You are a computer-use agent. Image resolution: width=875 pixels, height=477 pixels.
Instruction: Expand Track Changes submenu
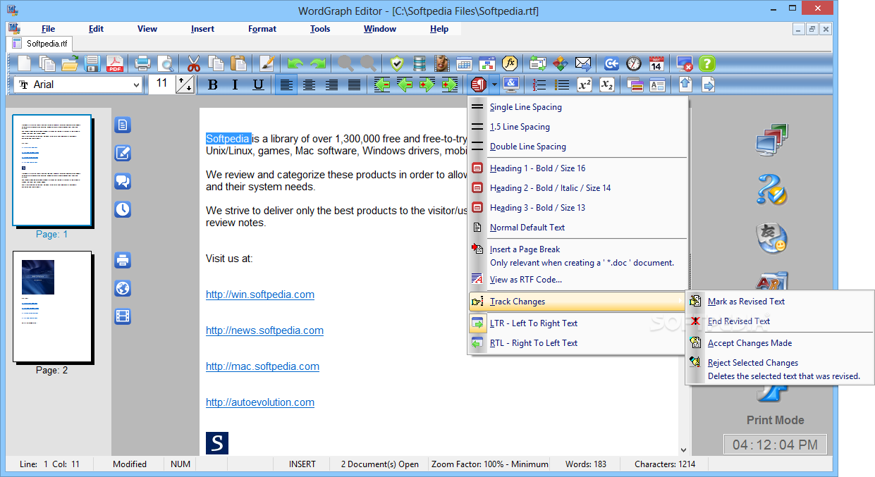[577, 302]
